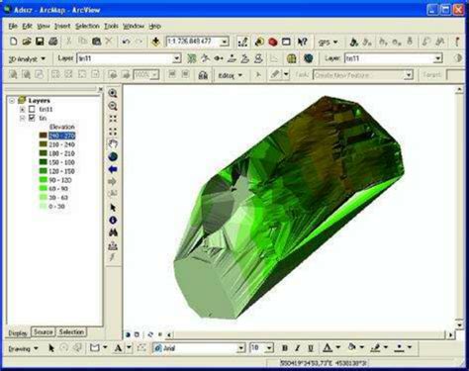Click the Full Extent globe icon

[113, 156]
